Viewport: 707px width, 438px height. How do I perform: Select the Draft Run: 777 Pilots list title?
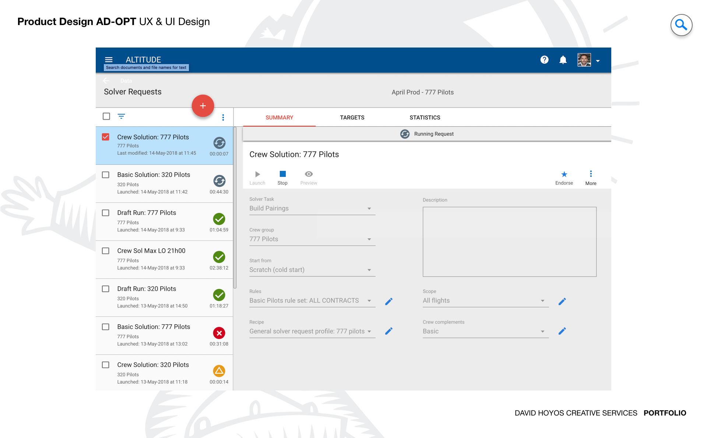(x=147, y=213)
